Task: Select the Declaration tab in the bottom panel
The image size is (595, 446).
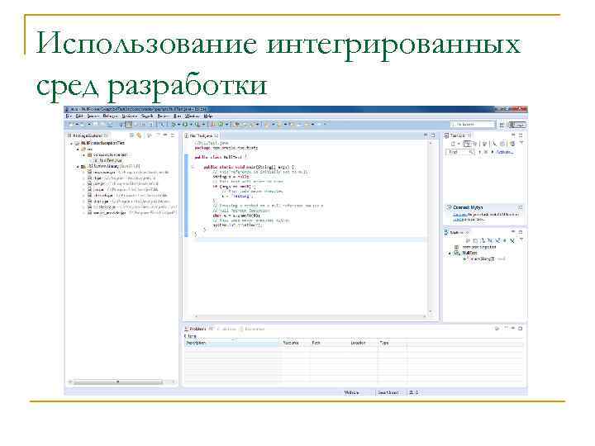Action: pos(252,329)
